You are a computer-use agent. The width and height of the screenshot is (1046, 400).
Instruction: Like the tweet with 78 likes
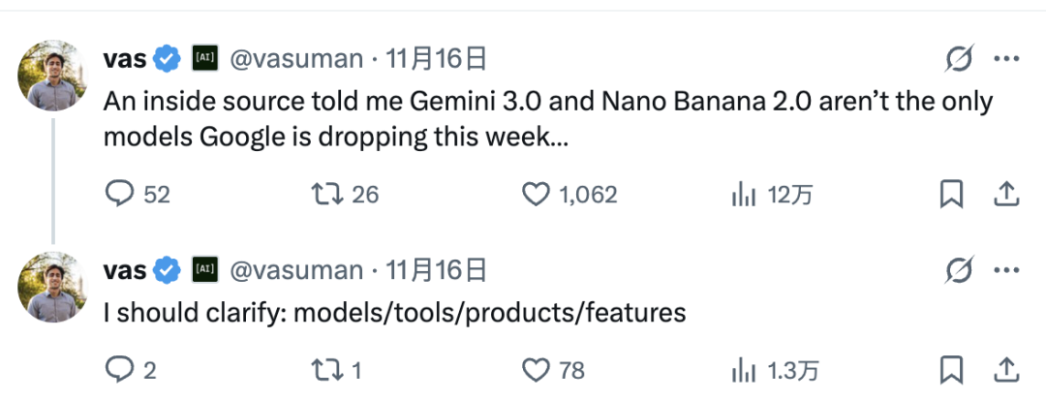(537, 369)
